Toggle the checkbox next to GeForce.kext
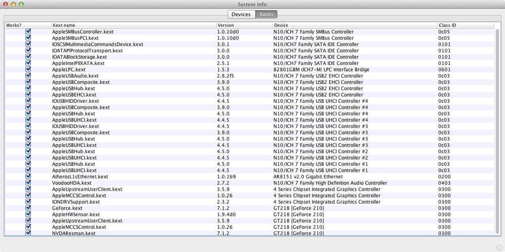Viewport: 505px width, 252px height. click(28, 208)
